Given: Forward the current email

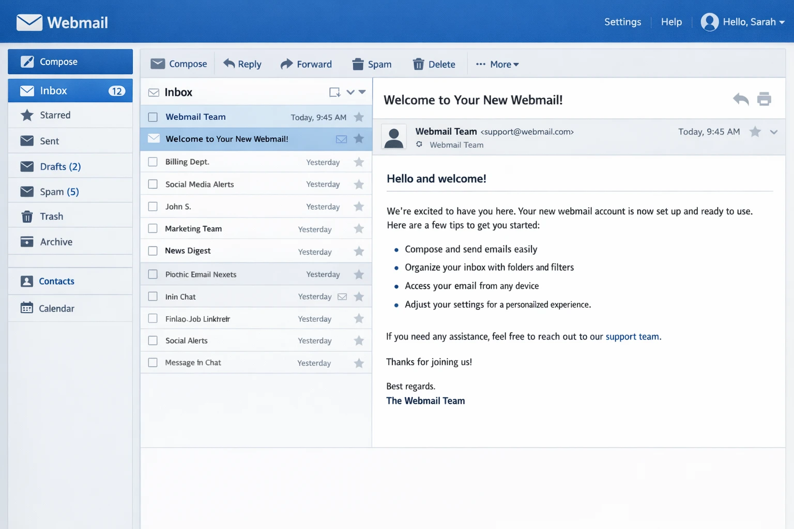Looking at the screenshot, I should (x=306, y=64).
